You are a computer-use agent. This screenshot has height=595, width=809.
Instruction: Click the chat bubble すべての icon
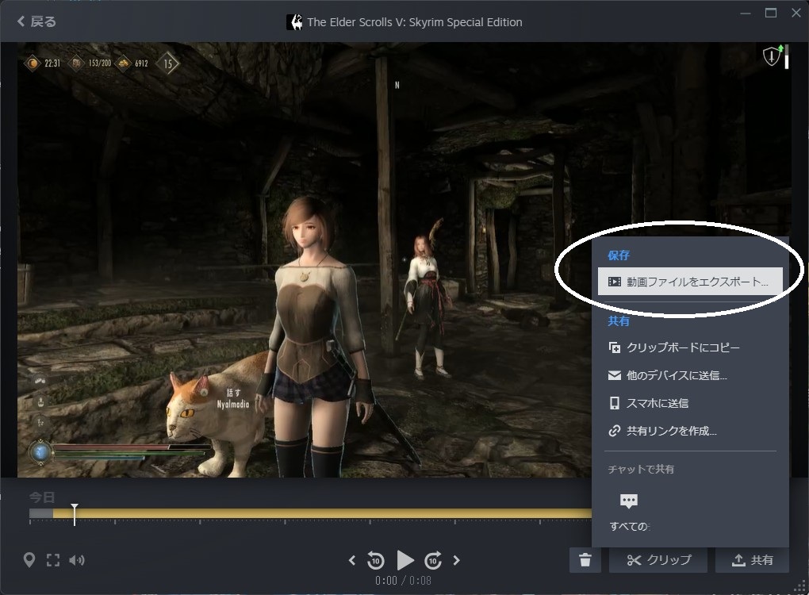(628, 501)
